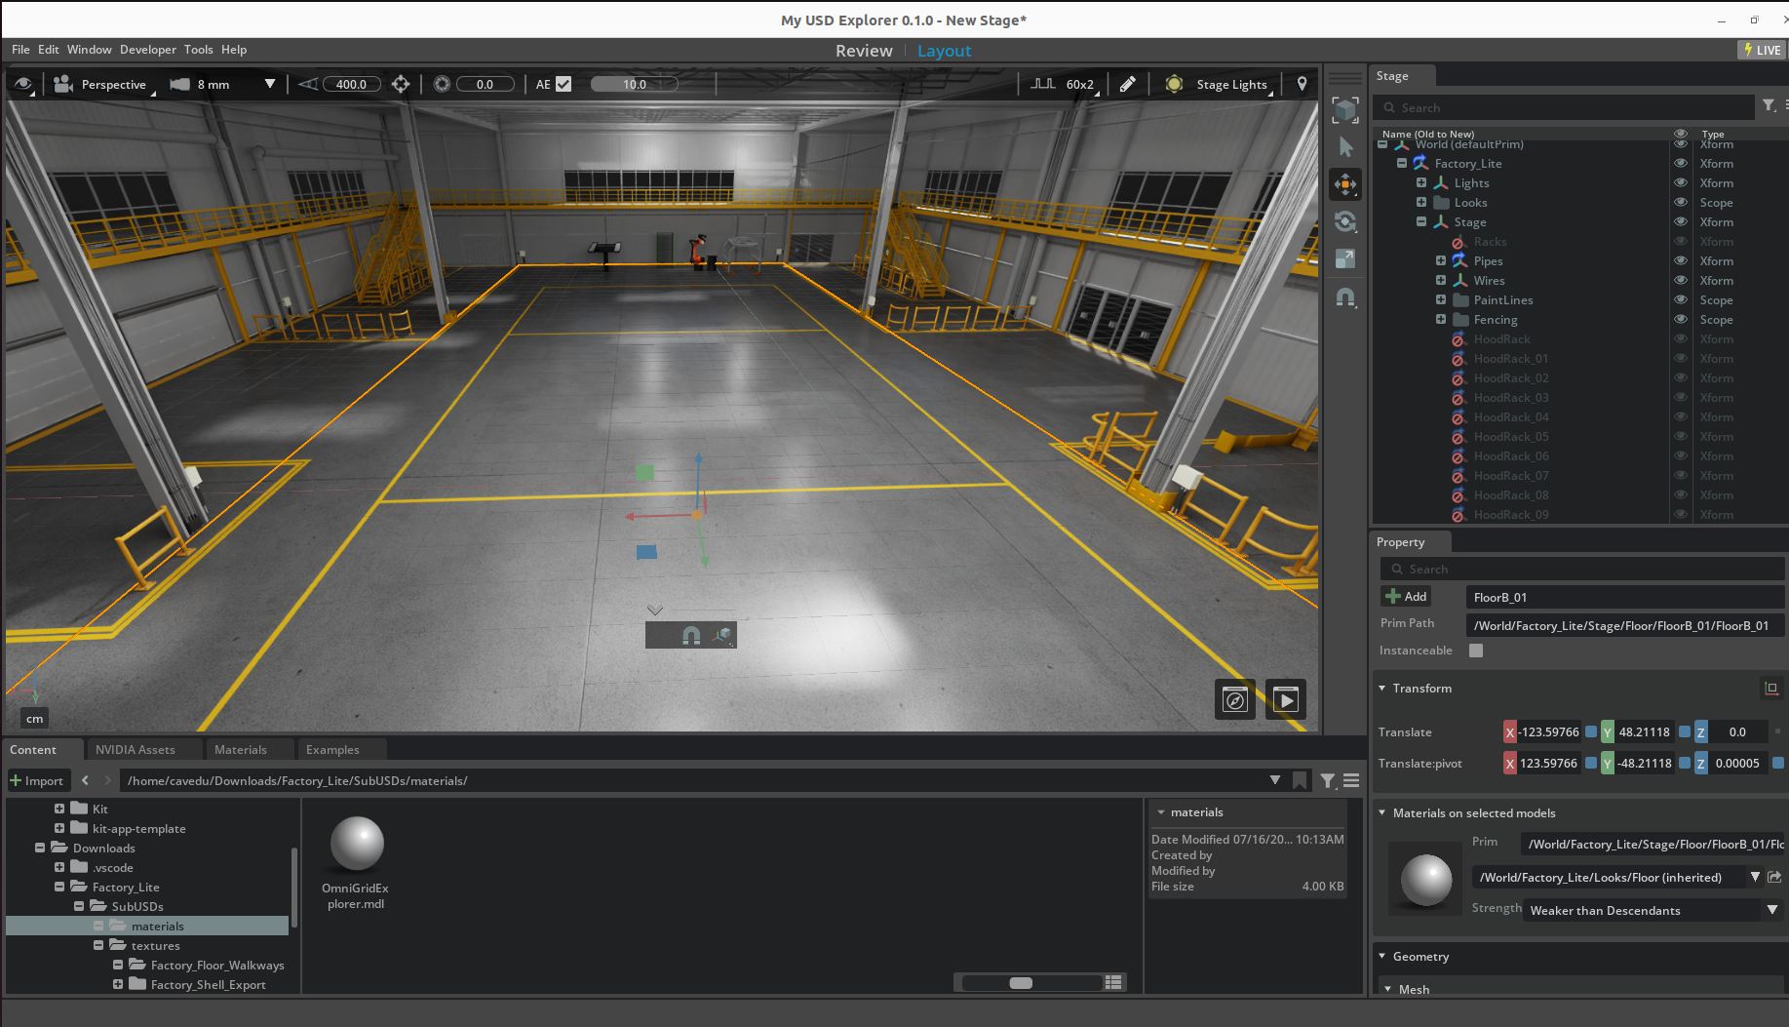Hide the Pipes prim using eye icon

[1681, 261]
